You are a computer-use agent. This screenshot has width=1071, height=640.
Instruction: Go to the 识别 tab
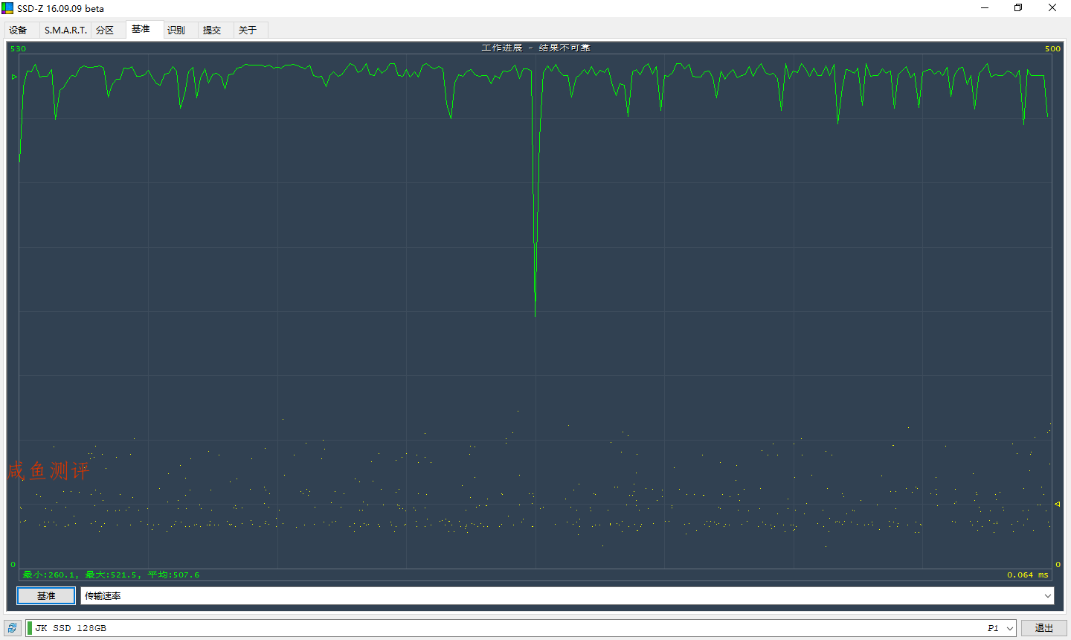coord(176,31)
